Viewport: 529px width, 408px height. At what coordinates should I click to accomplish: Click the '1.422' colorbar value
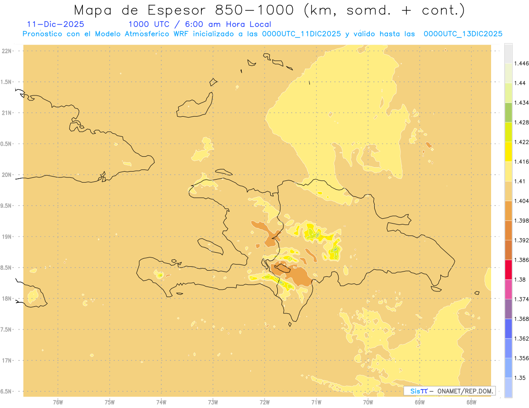(x=522, y=142)
